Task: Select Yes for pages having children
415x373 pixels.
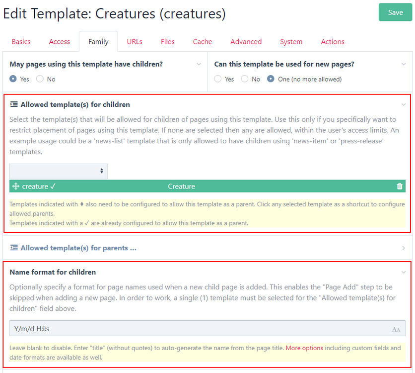Action: [13, 79]
